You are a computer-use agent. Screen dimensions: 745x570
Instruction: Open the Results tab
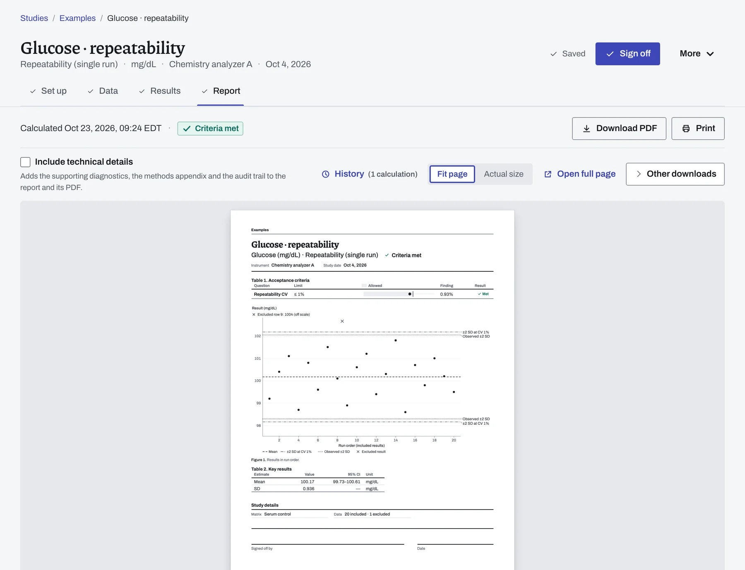160,91
